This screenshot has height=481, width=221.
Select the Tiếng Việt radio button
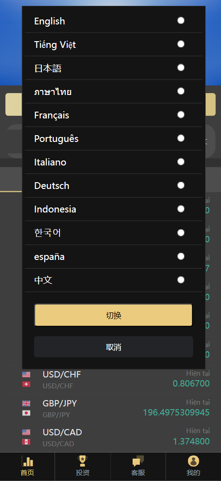click(x=181, y=44)
